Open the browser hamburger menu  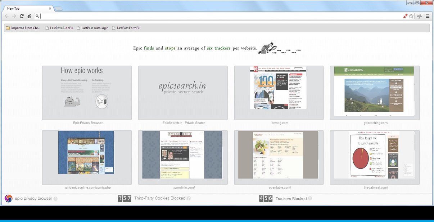[x=428, y=16]
